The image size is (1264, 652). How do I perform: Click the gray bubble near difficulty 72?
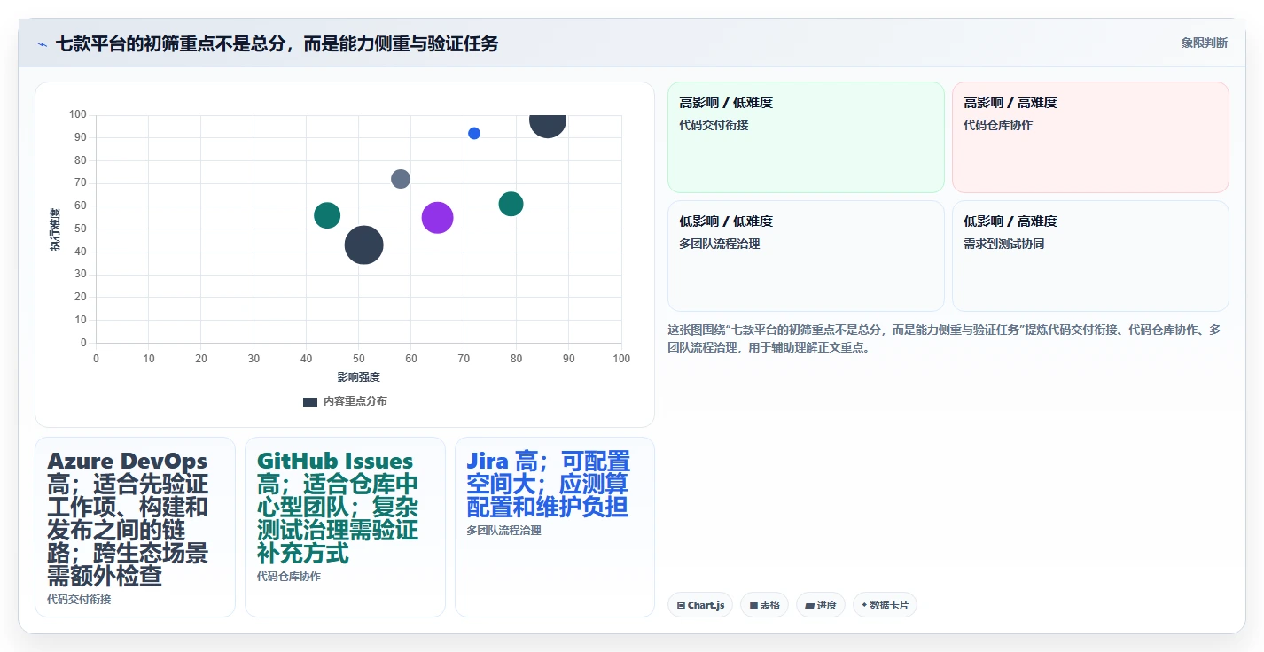tap(401, 179)
